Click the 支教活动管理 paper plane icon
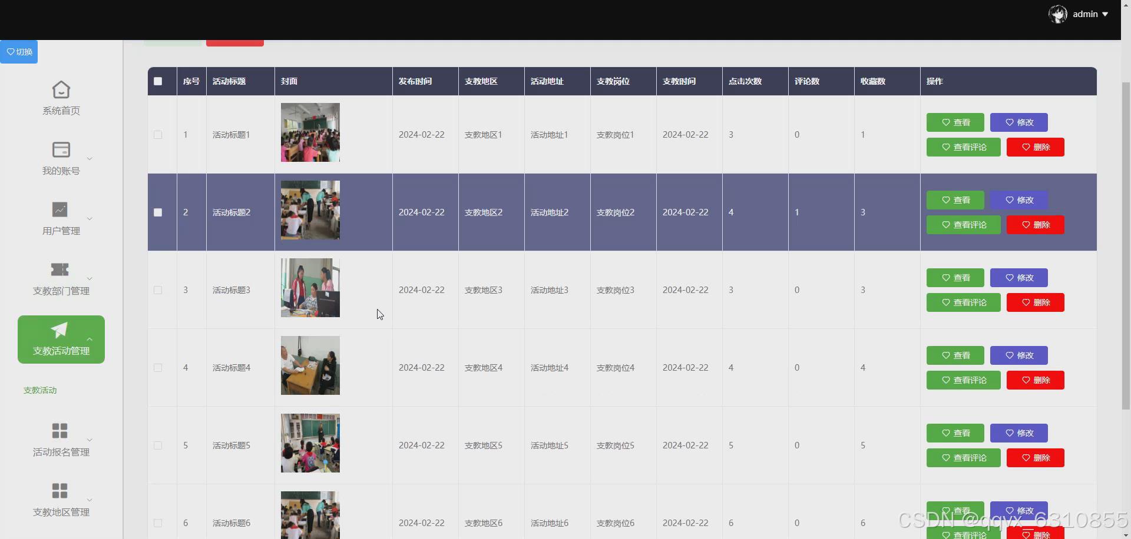 [59, 330]
